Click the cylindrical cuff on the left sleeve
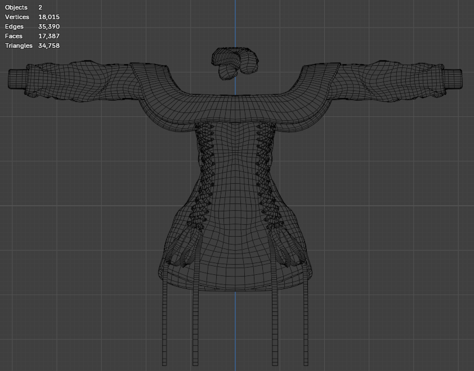 point(17,79)
